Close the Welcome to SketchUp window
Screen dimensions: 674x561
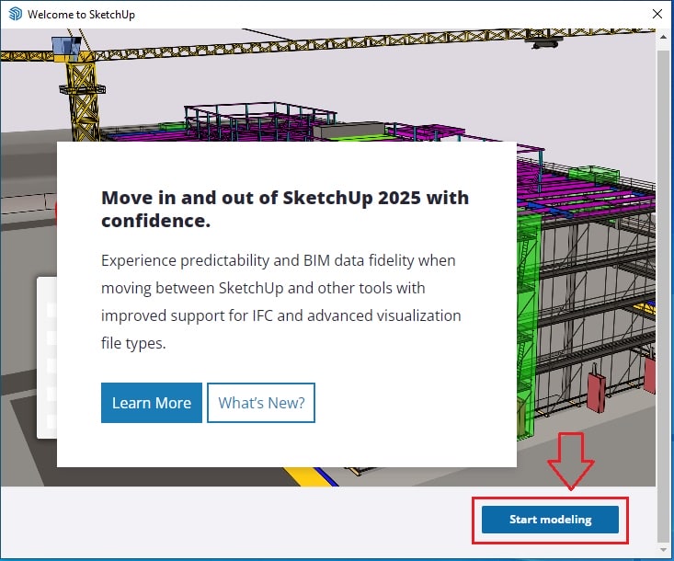click(x=657, y=14)
